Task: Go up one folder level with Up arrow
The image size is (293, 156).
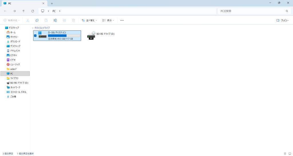Action: (x=23, y=11)
